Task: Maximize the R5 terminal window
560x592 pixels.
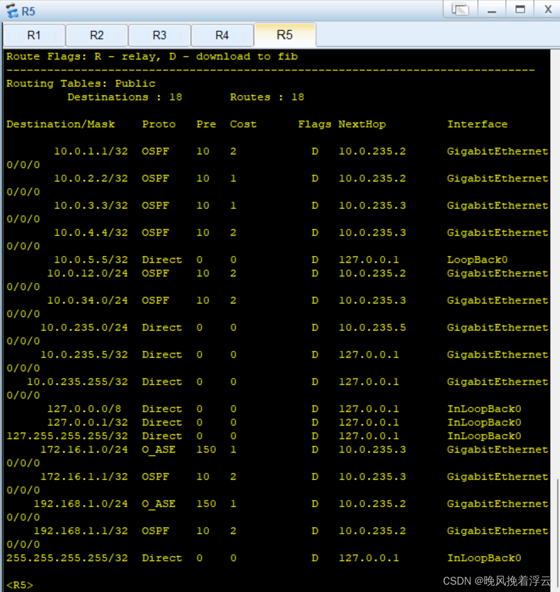Action: click(520, 9)
